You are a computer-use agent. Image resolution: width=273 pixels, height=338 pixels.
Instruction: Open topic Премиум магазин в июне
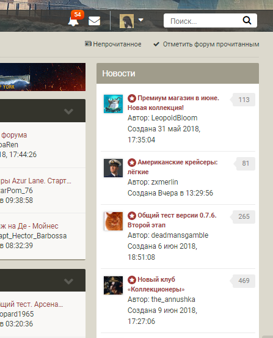tap(173, 103)
